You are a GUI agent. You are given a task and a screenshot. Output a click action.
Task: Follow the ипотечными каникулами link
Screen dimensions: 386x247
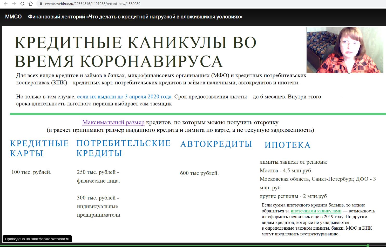point(316,211)
